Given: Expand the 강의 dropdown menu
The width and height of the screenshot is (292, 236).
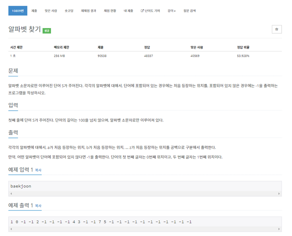Looking at the screenshot, I should pos(171,11).
